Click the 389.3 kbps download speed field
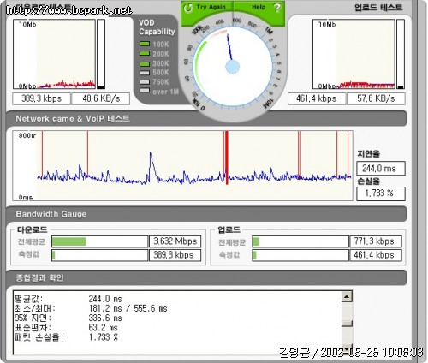Image resolution: width=428 pixels, height=363 pixels. (x=41, y=98)
